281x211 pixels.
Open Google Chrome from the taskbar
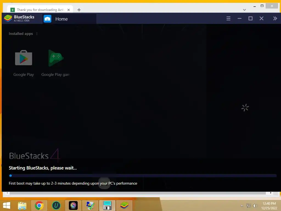[39, 206]
